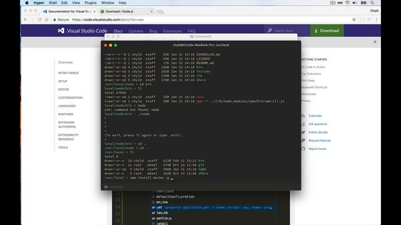Click the Wi-Fi status icon
Viewport: 401px width, 225px height.
click(347, 2)
